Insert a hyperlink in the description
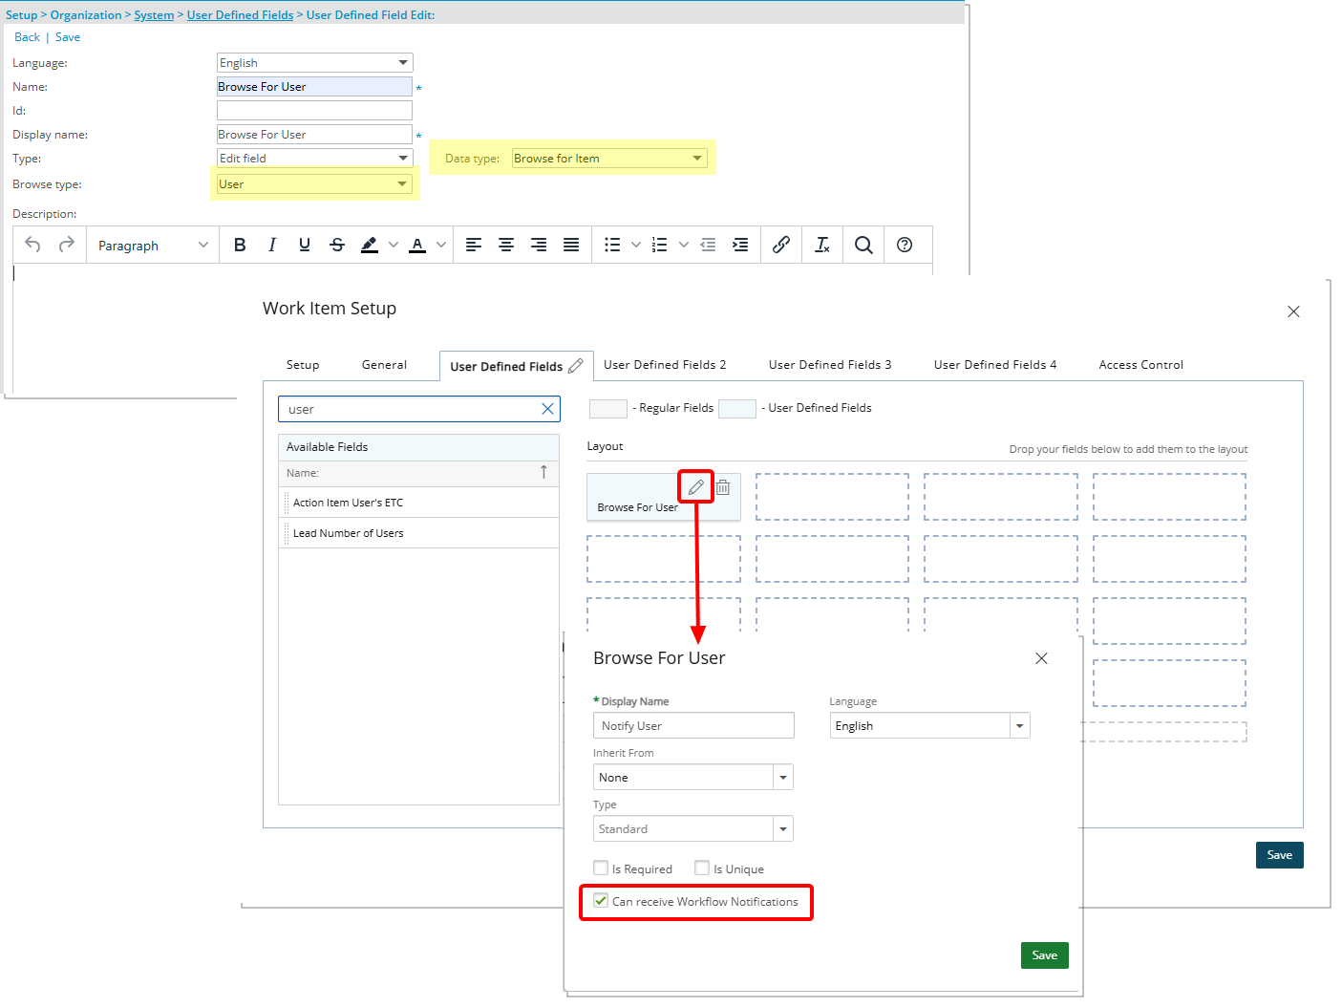 (x=781, y=245)
